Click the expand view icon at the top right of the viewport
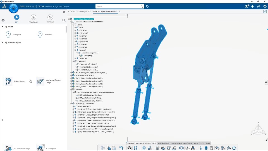Screen dimensions: 268x151 265,11
